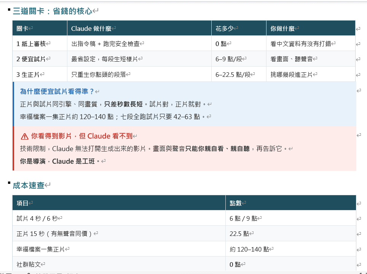Select the 項目 header cell

coord(119,203)
